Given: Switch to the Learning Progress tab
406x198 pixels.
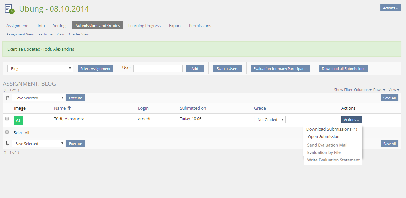Looking at the screenshot, I should click(144, 25).
